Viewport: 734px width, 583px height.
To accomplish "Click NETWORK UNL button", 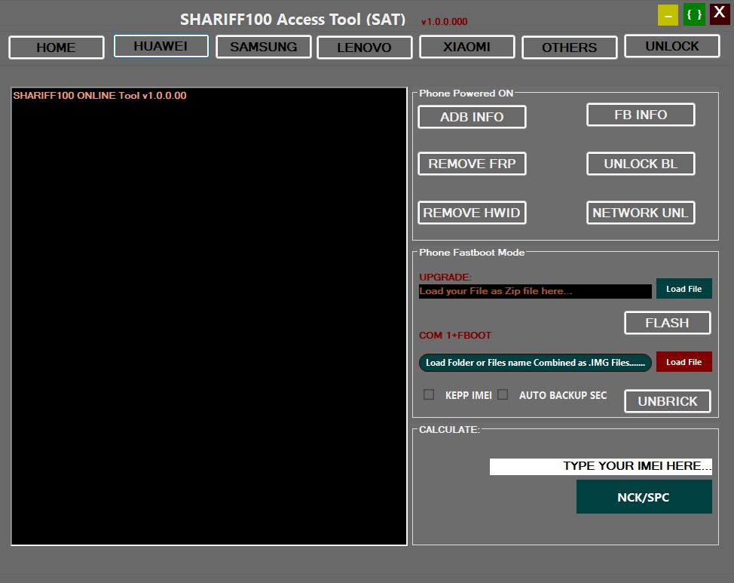I will pos(641,212).
